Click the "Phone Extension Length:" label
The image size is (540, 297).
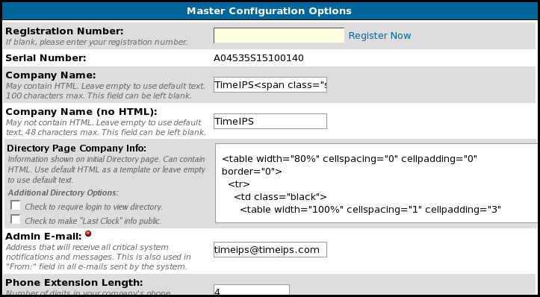[74, 283]
